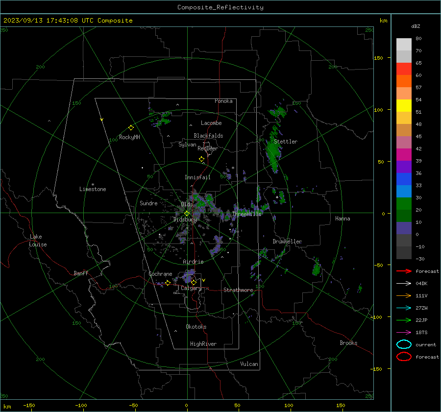This screenshot has height=412, width=441.
Task: Click yellow diamond marker below RedDeer
Action: tap(201, 159)
